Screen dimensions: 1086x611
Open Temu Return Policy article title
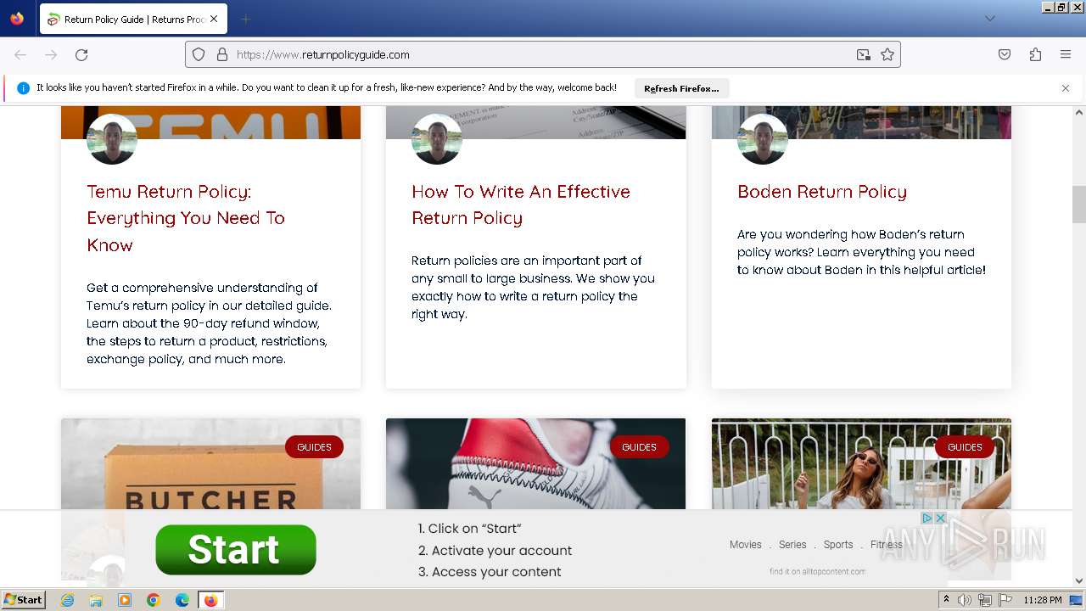[x=186, y=218]
